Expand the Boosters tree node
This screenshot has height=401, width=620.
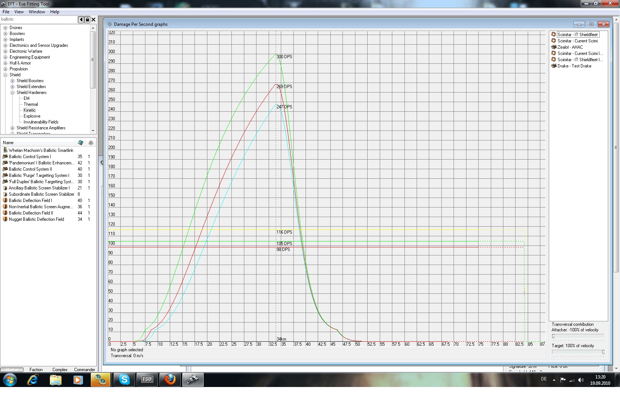coord(6,34)
